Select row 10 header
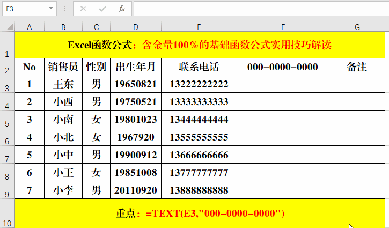Screen dimensions: 389x228 point(7,214)
